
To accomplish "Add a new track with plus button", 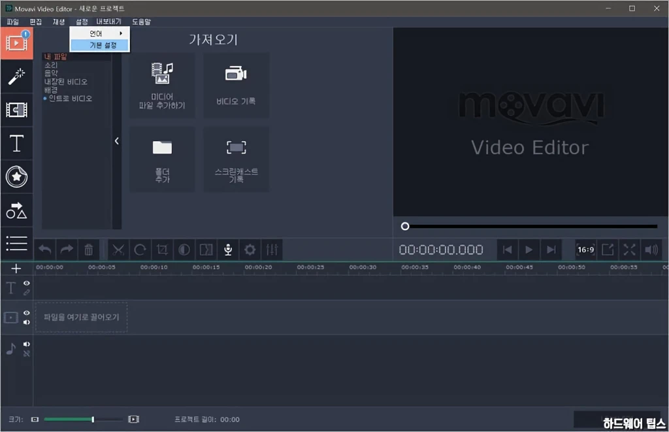I will pos(16,269).
